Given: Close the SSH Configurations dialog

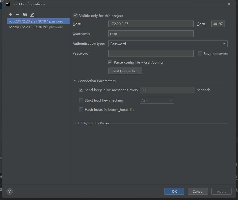Looking at the screenshot, I should (x=229, y=4).
